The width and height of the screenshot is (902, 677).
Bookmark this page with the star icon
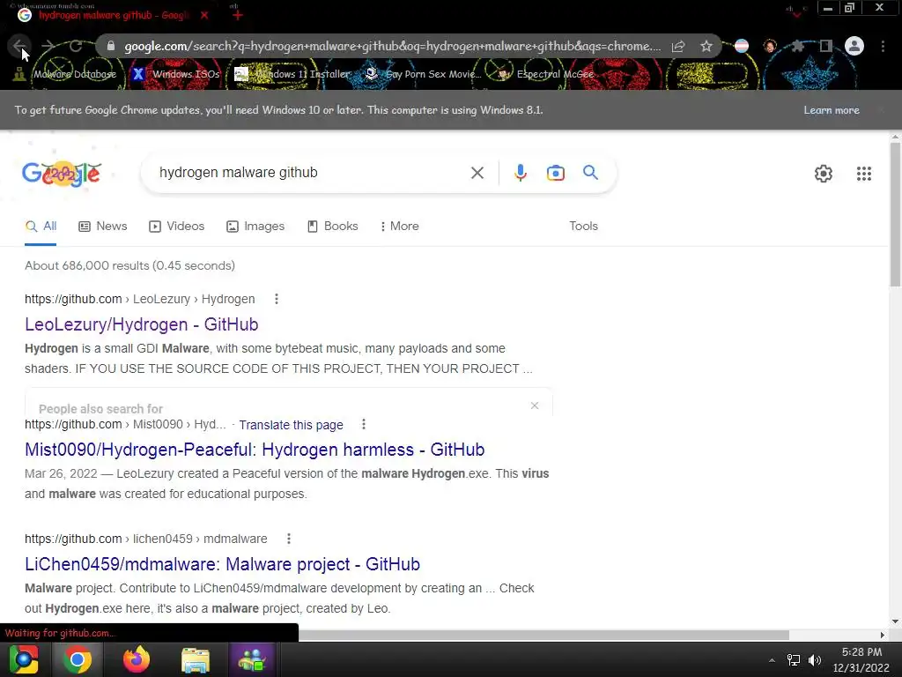pos(706,46)
